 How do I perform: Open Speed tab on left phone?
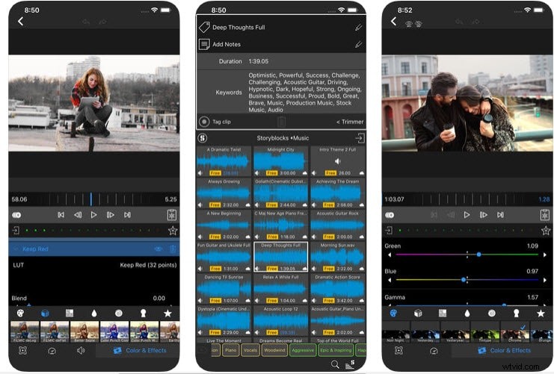[52, 351]
